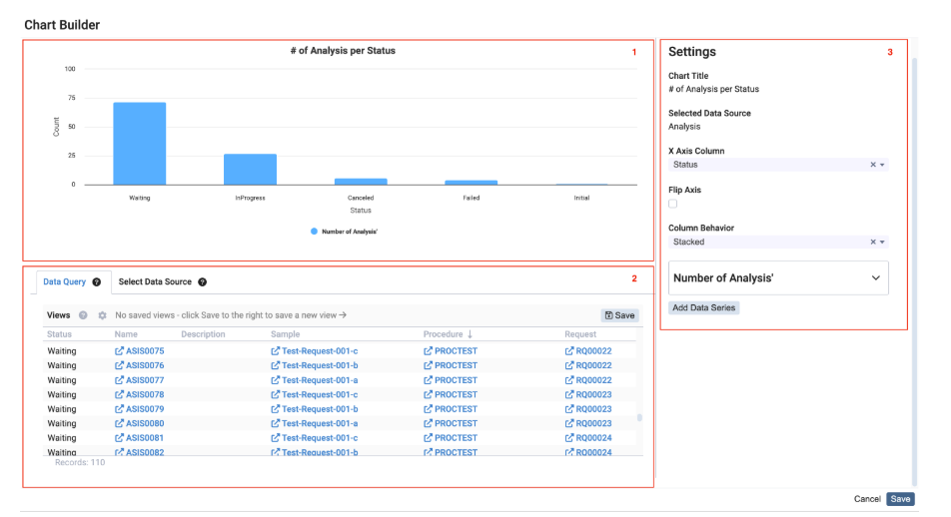Open PROCTEST procedure in ASIS0078 row
Screen dimensions: 951x517
click(x=456, y=394)
